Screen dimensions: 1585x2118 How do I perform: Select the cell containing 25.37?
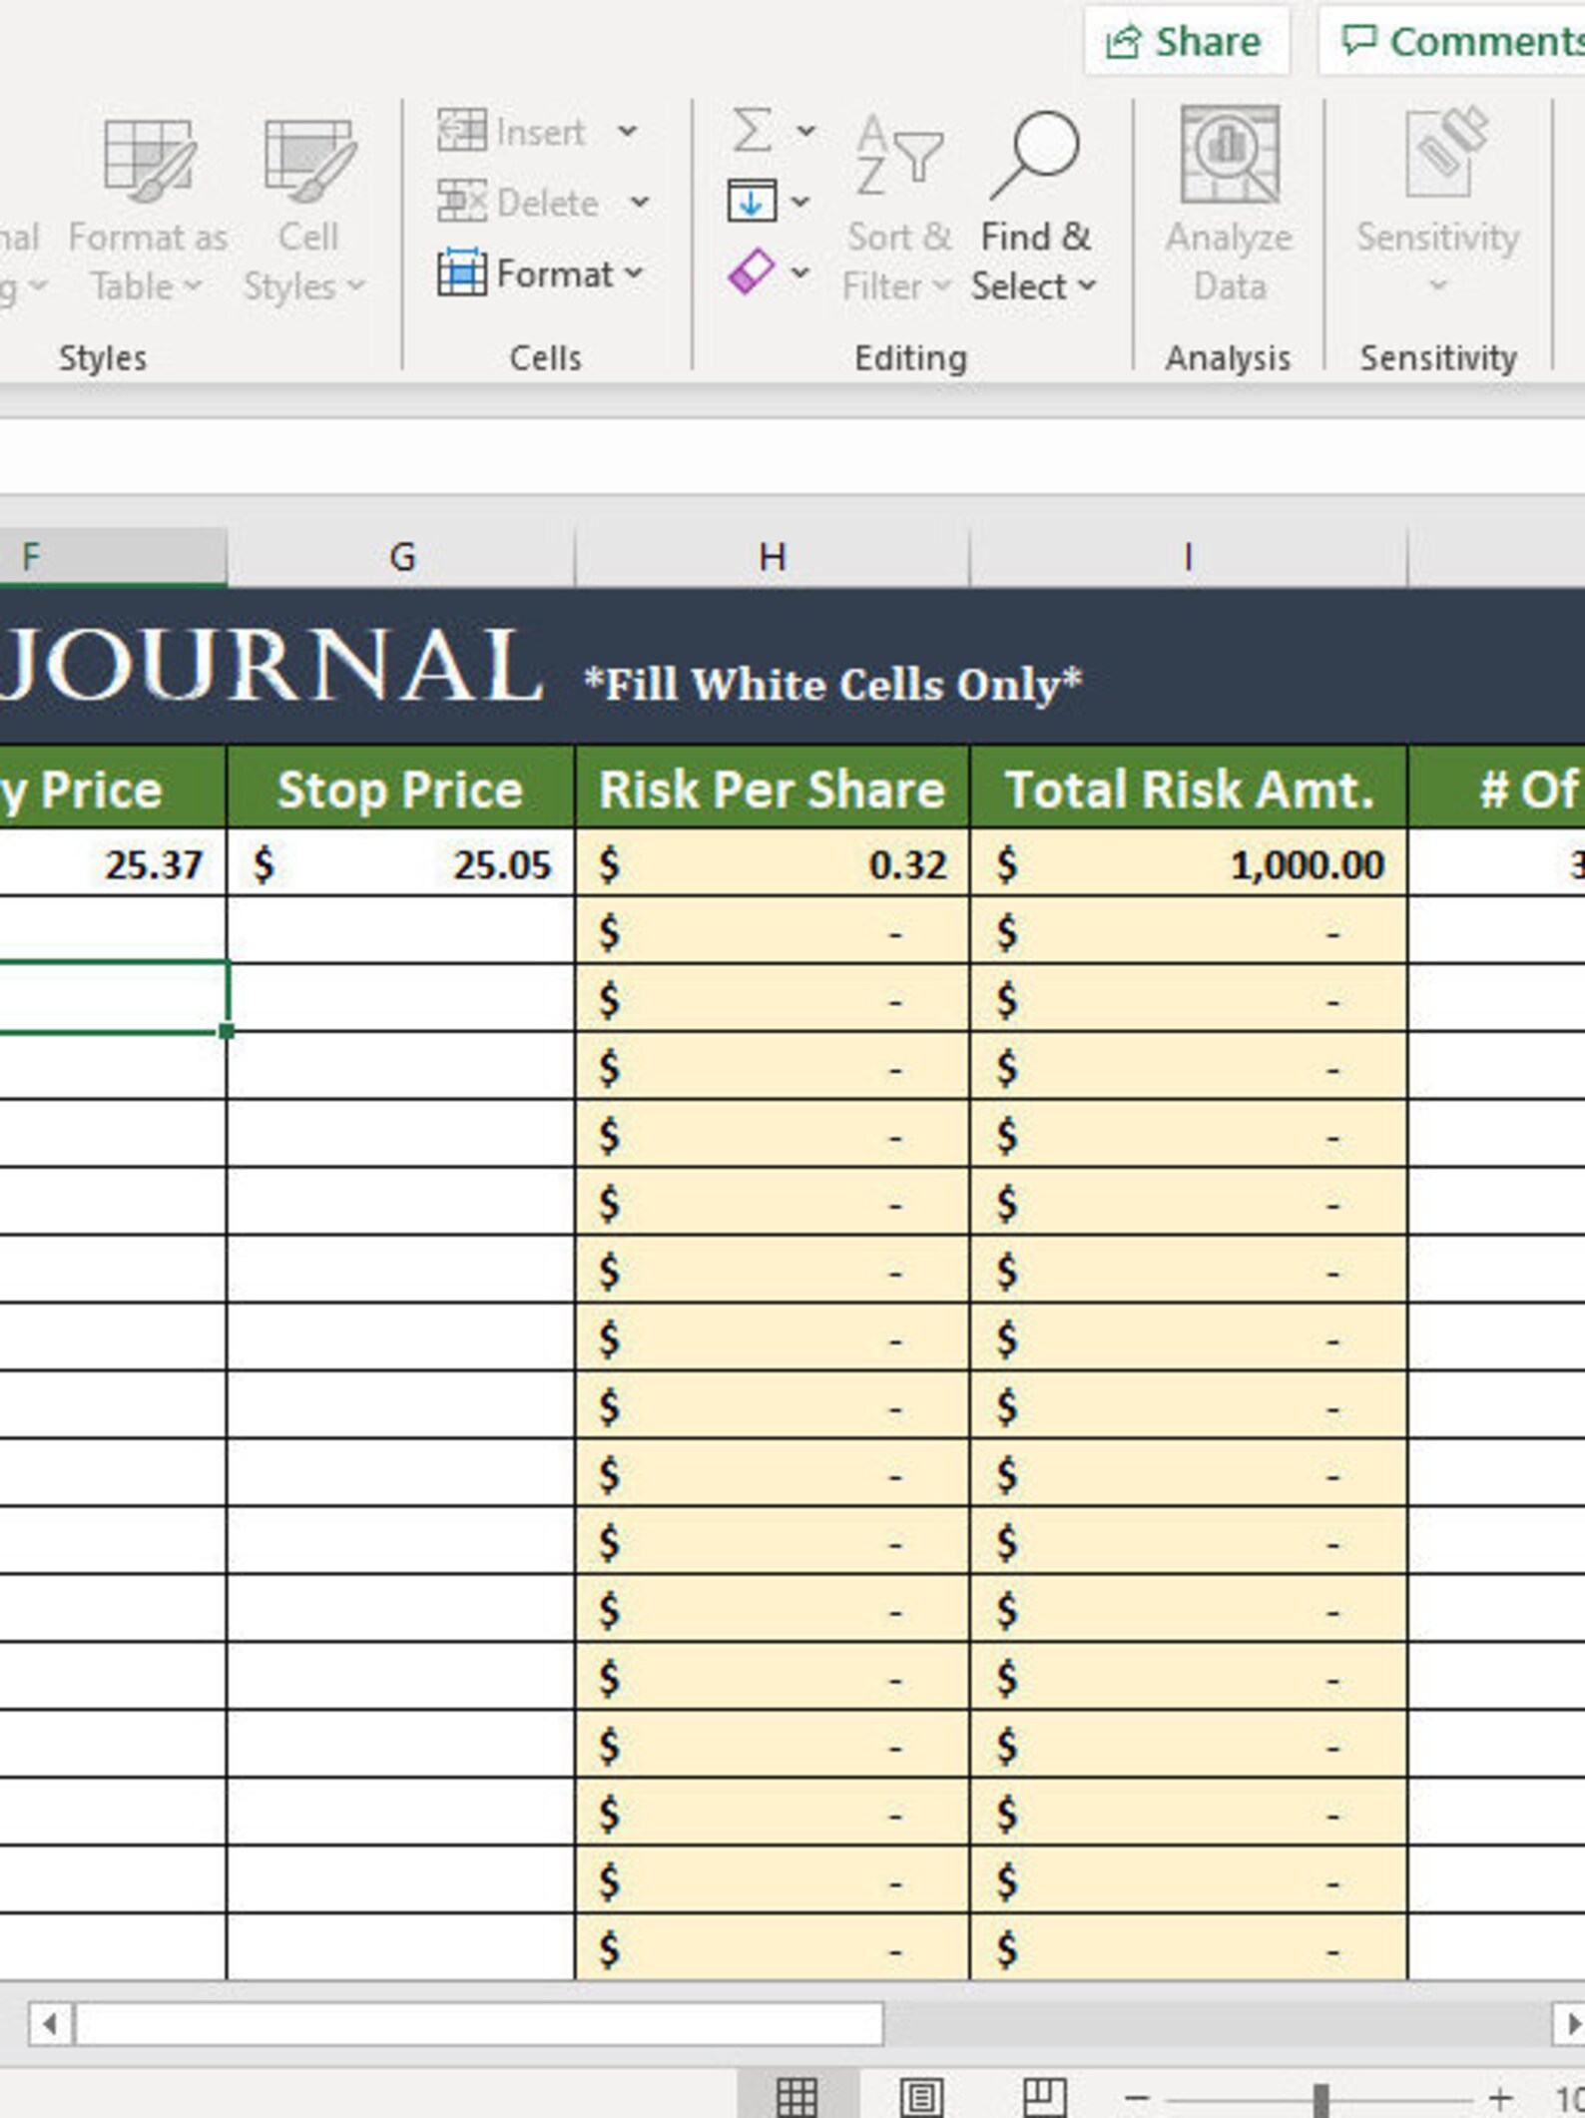click(x=113, y=863)
